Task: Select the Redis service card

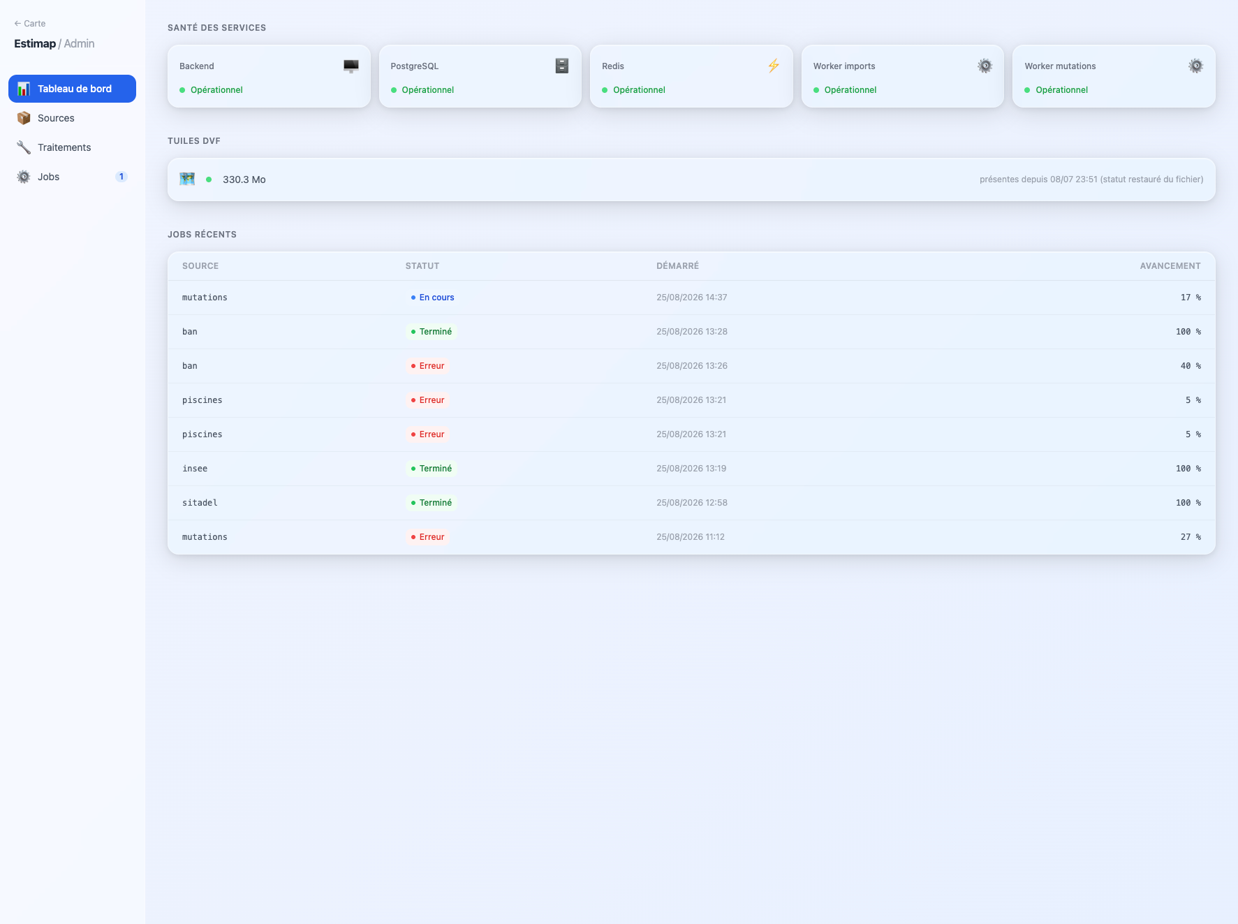Action: (691, 76)
